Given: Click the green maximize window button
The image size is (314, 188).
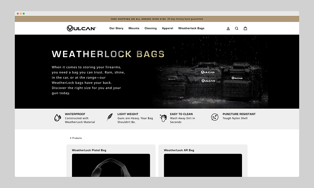Looking at the screenshot, I should tap(24, 14).
